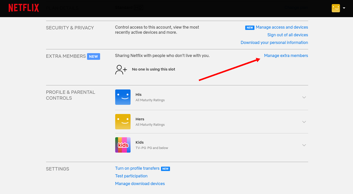Screen dimensions: 353x194
Task: Turn on profile transfers
Action: (137, 168)
